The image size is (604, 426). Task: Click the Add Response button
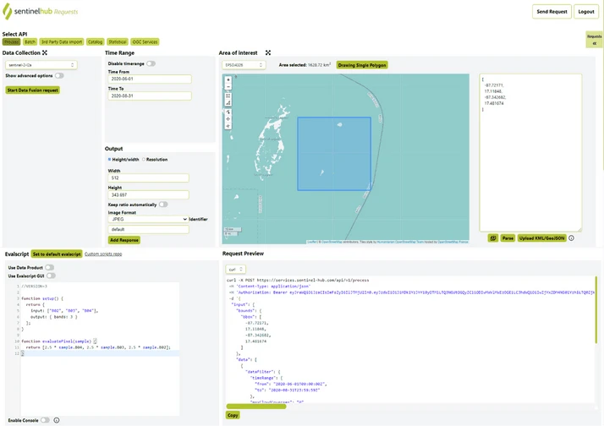[124, 240]
